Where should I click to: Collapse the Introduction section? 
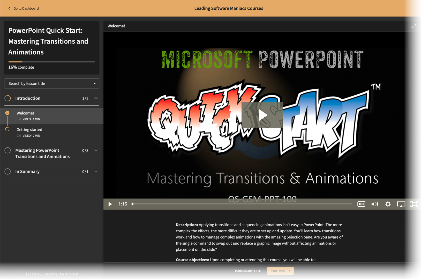click(96, 98)
